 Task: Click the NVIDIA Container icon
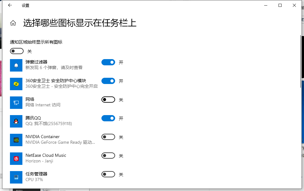[x=16, y=140]
